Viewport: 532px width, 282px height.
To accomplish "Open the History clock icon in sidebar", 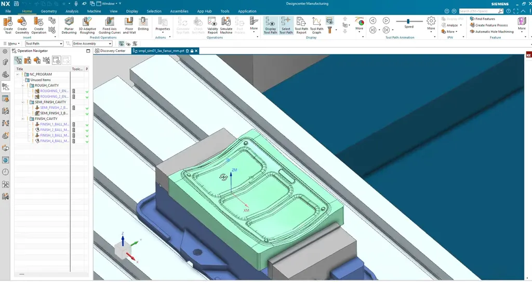I will (5, 172).
